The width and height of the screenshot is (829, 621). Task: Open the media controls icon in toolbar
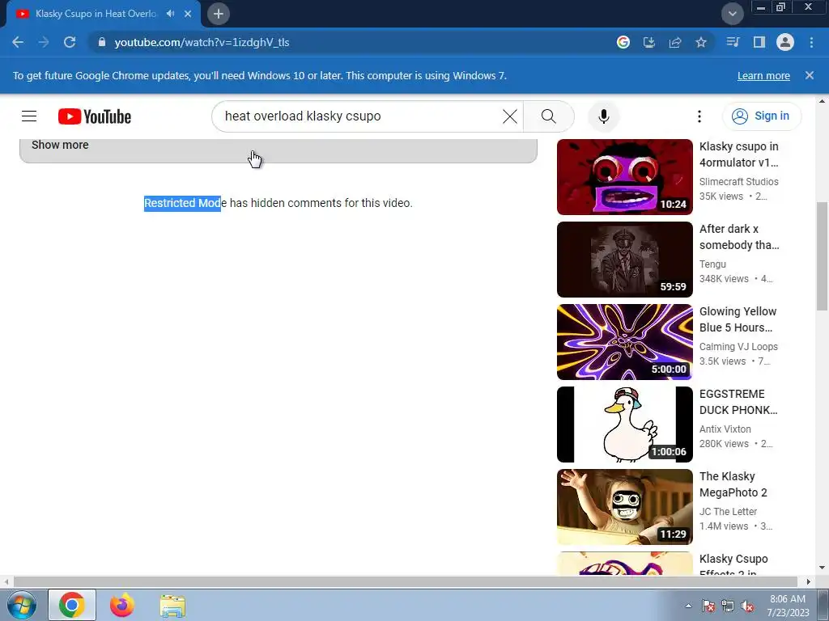(733, 42)
